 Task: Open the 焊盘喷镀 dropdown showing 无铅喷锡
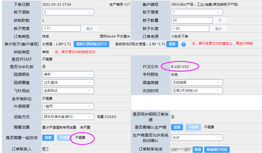[x=197, y=83]
